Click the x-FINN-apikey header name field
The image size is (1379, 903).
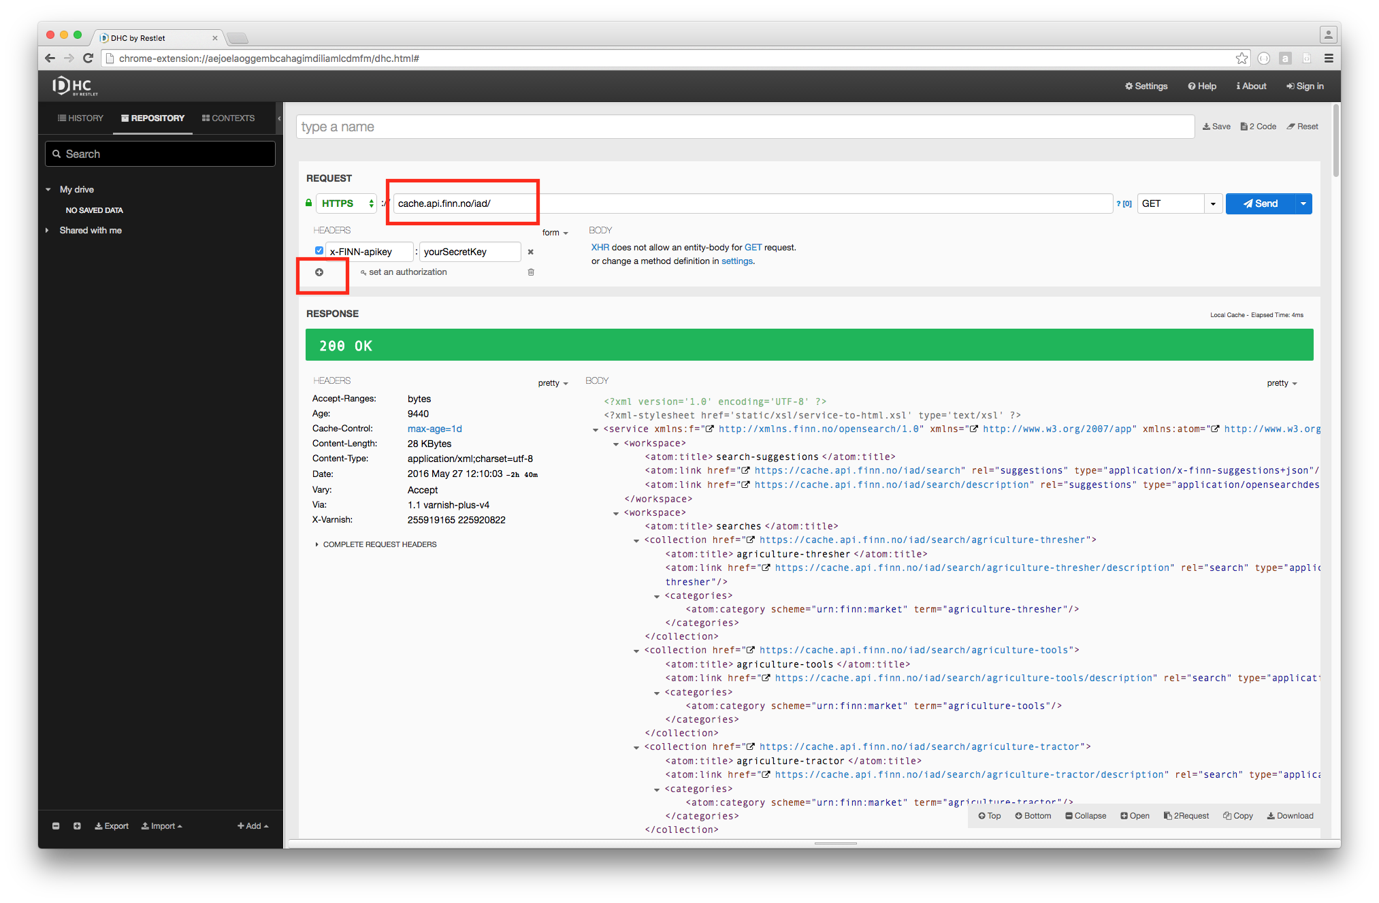pyautogui.click(x=369, y=252)
